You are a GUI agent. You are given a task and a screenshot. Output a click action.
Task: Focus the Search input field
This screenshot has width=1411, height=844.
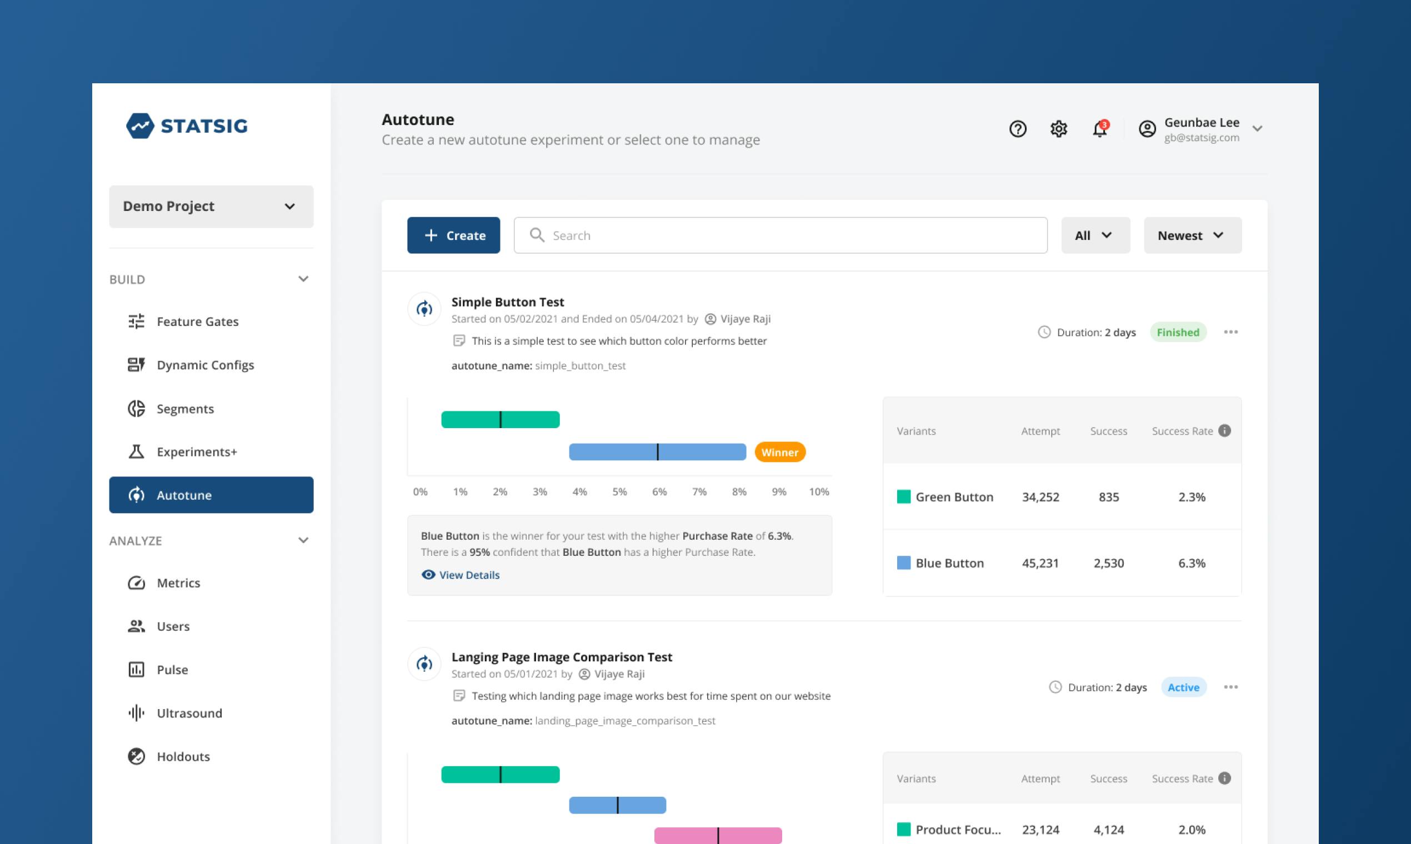[780, 235]
